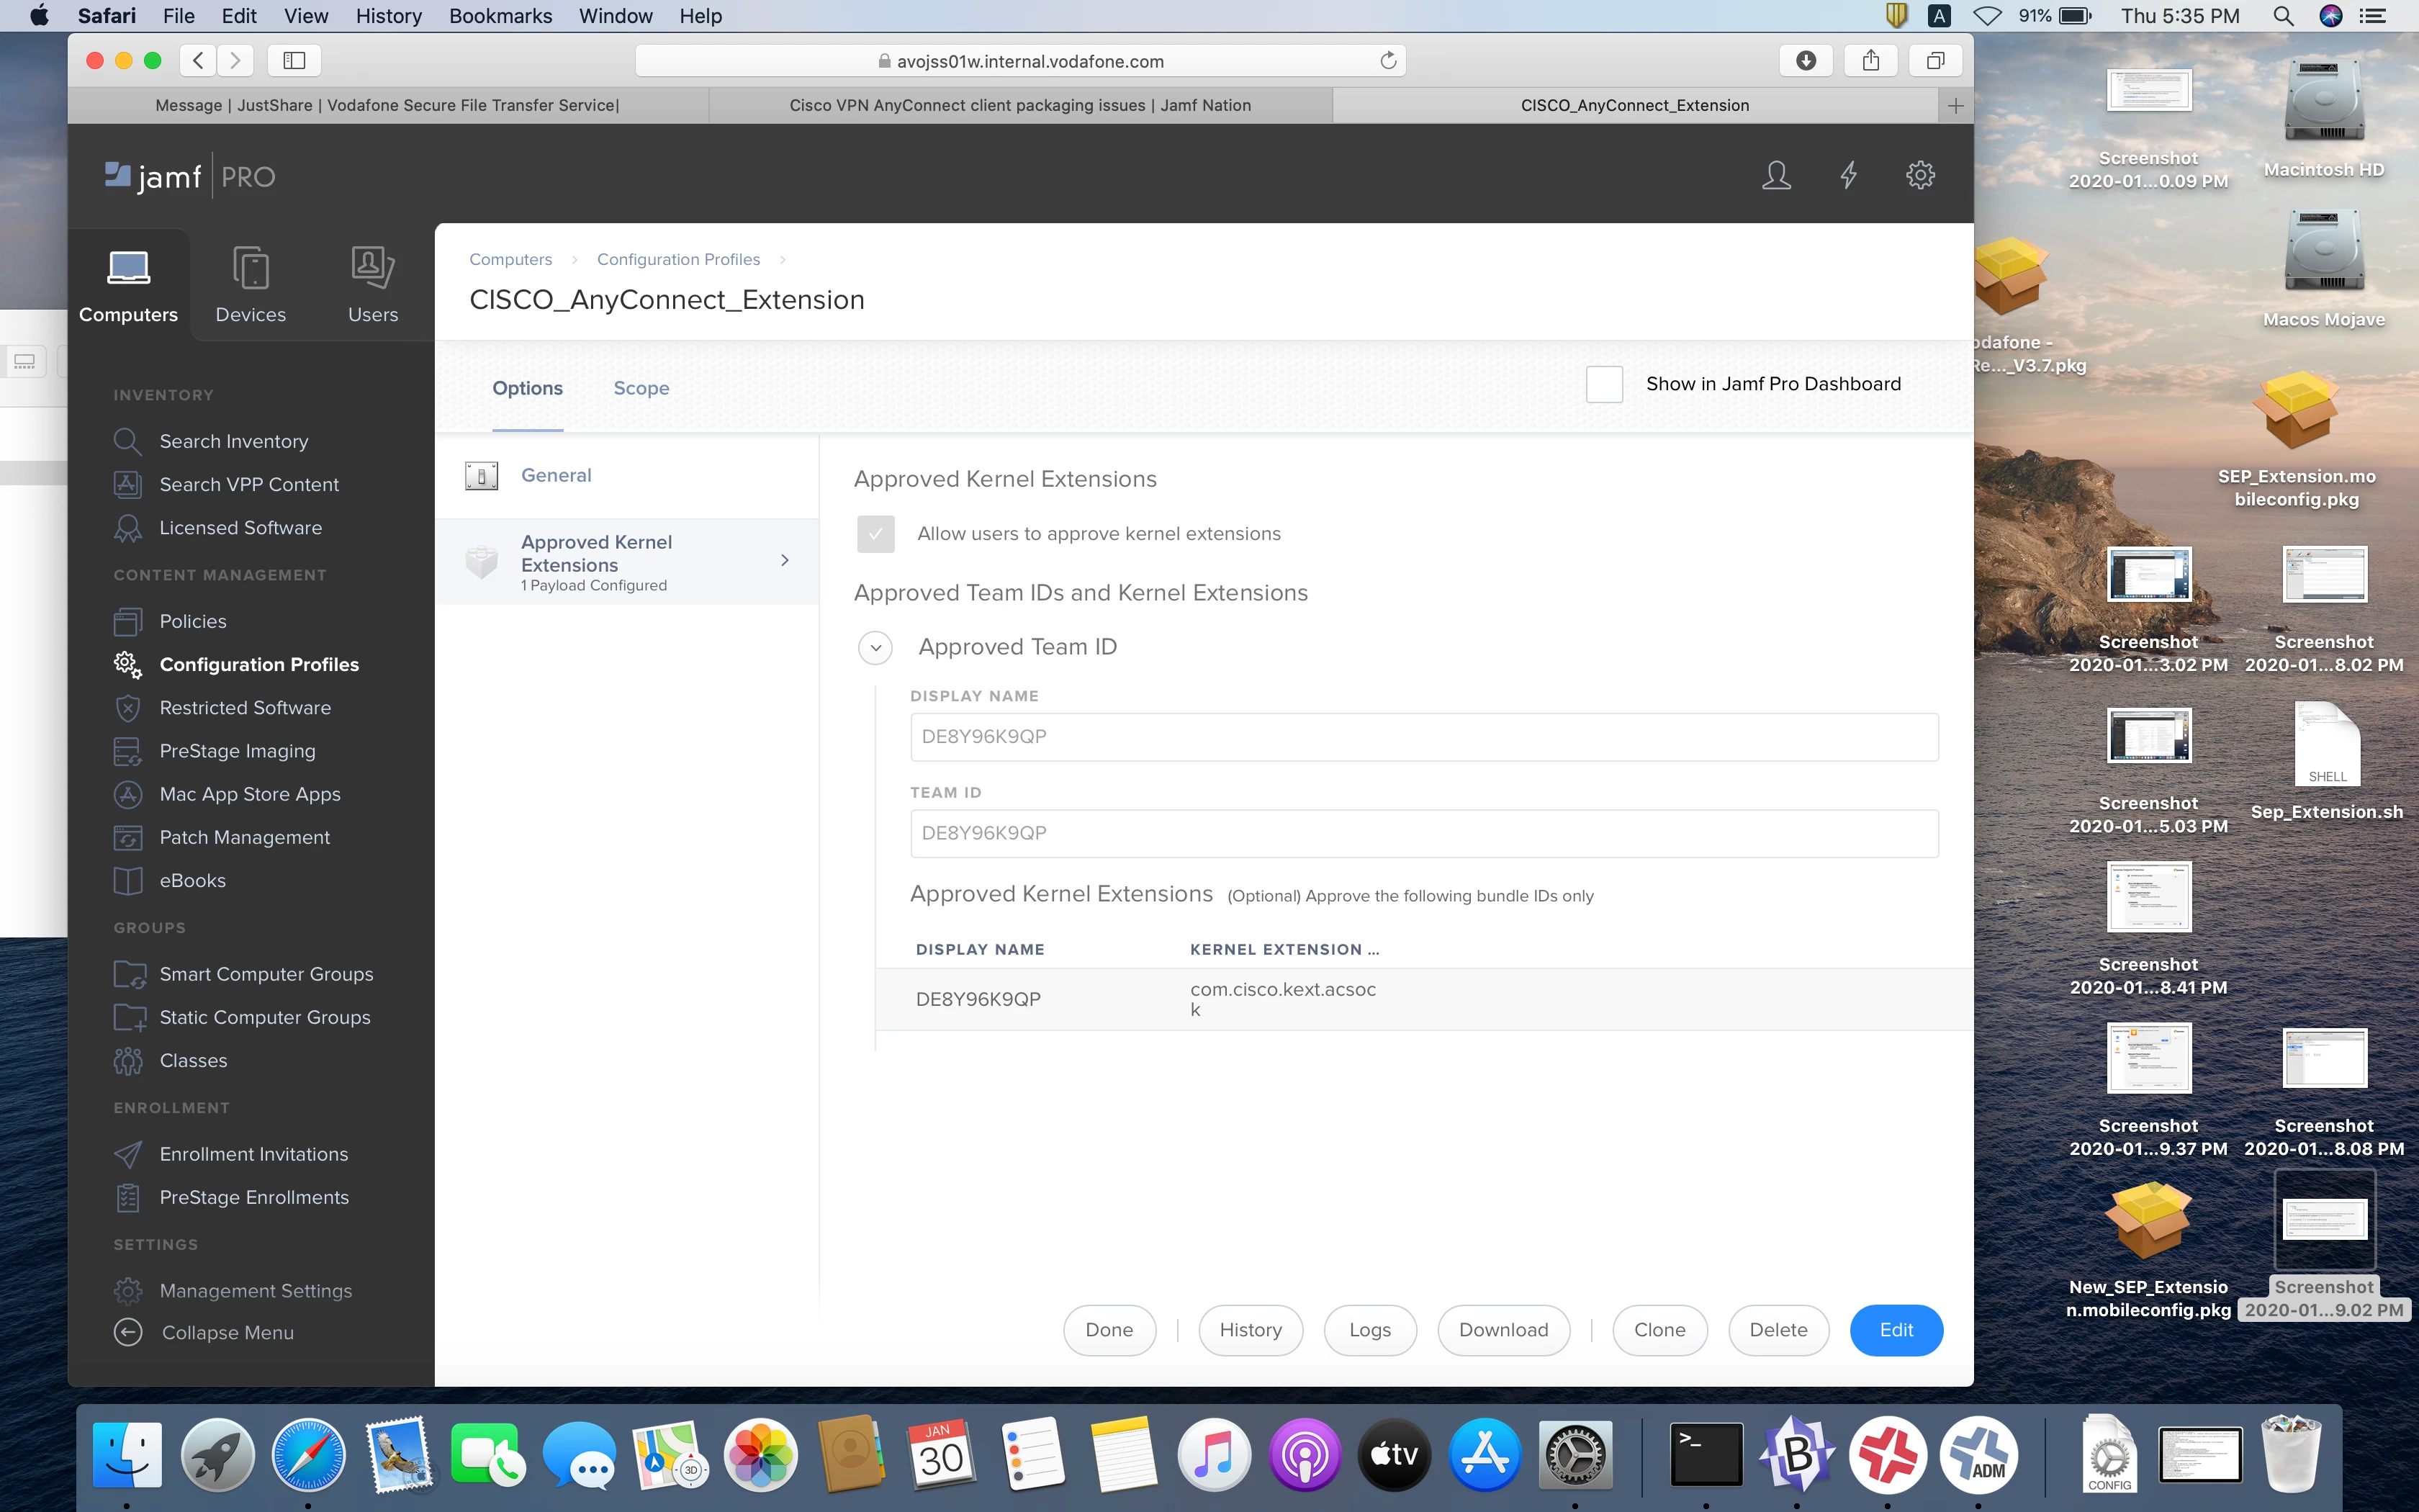Collapse the Approved Team ID section
The height and width of the screenshot is (1512, 2419).
(x=875, y=648)
